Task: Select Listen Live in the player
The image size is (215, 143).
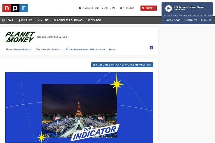Action: (x=190, y=20)
